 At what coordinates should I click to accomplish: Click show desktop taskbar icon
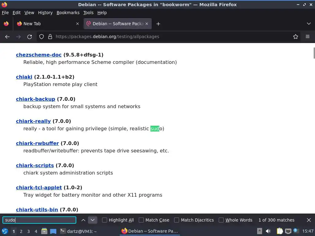pos(53,231)
